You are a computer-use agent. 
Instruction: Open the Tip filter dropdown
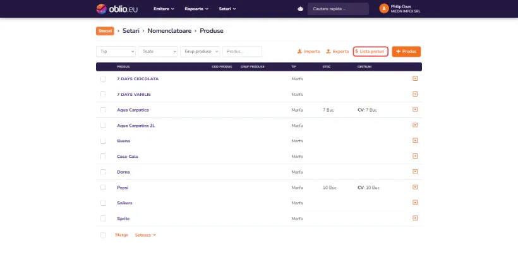coord(116,52)
